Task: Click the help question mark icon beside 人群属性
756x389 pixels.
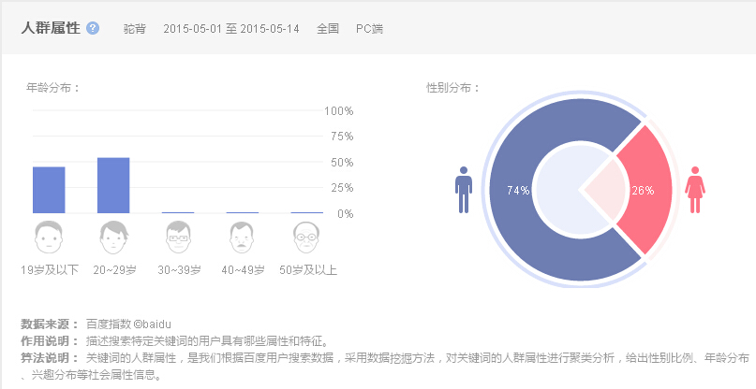Action: [x=93, y=28]
